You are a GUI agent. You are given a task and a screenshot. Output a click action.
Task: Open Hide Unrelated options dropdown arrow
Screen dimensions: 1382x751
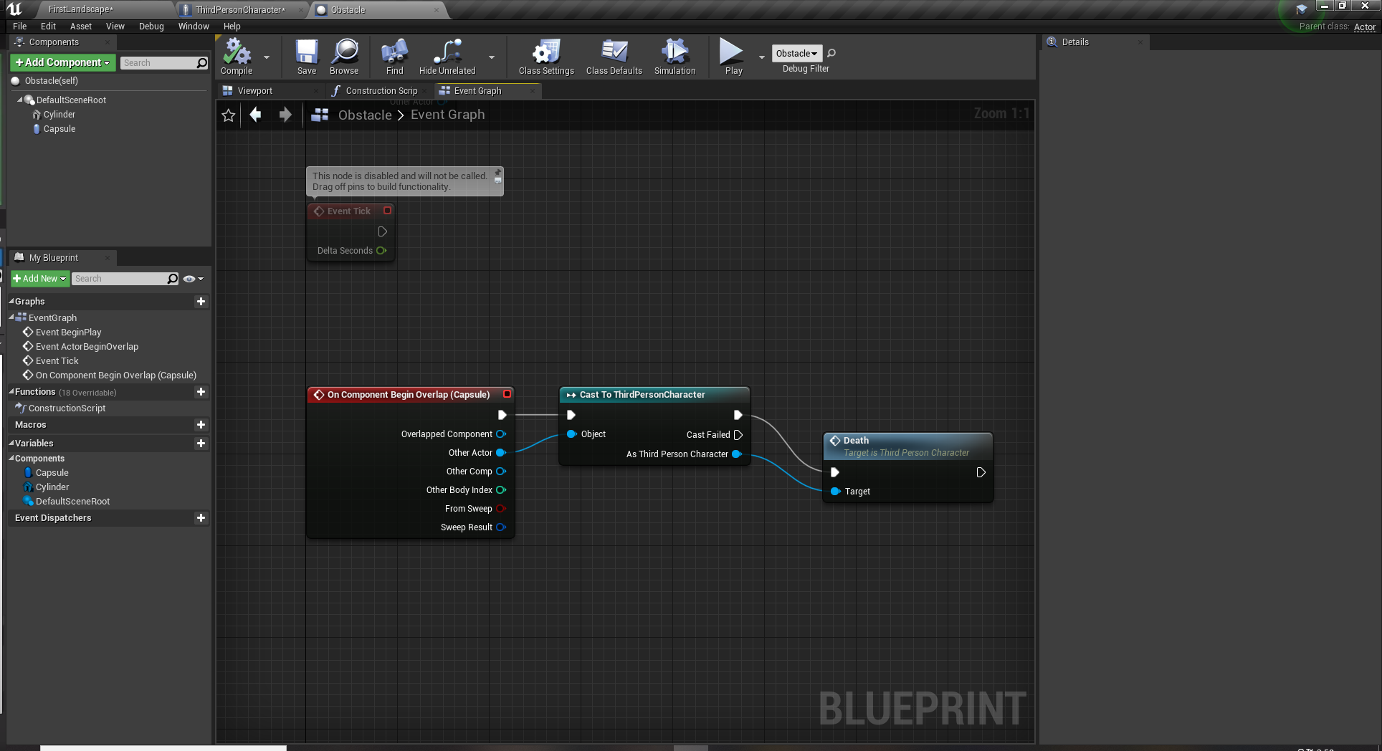[x=492, y=57]
